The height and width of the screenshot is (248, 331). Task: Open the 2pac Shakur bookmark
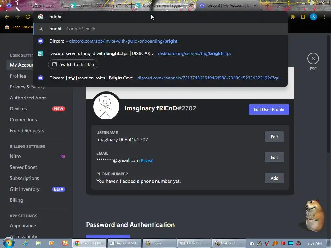pos(19,27)
